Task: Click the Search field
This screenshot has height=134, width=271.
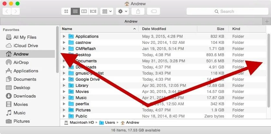Action: tap(228, 11)
